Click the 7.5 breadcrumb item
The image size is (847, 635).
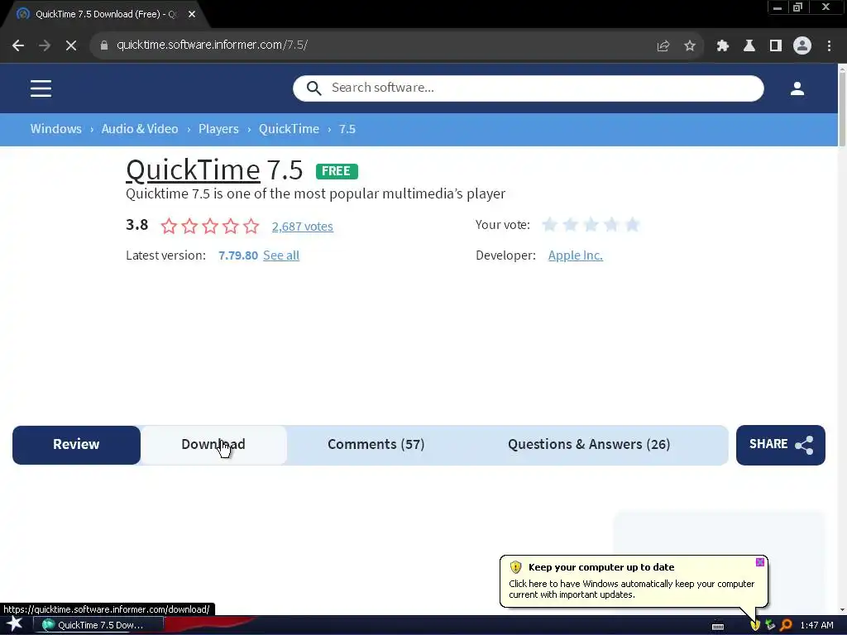(x=347, y=129)
